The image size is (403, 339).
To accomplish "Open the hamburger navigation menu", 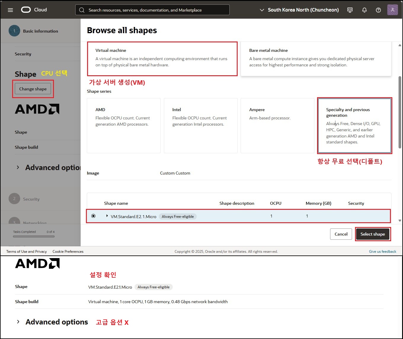I will 10,10.
